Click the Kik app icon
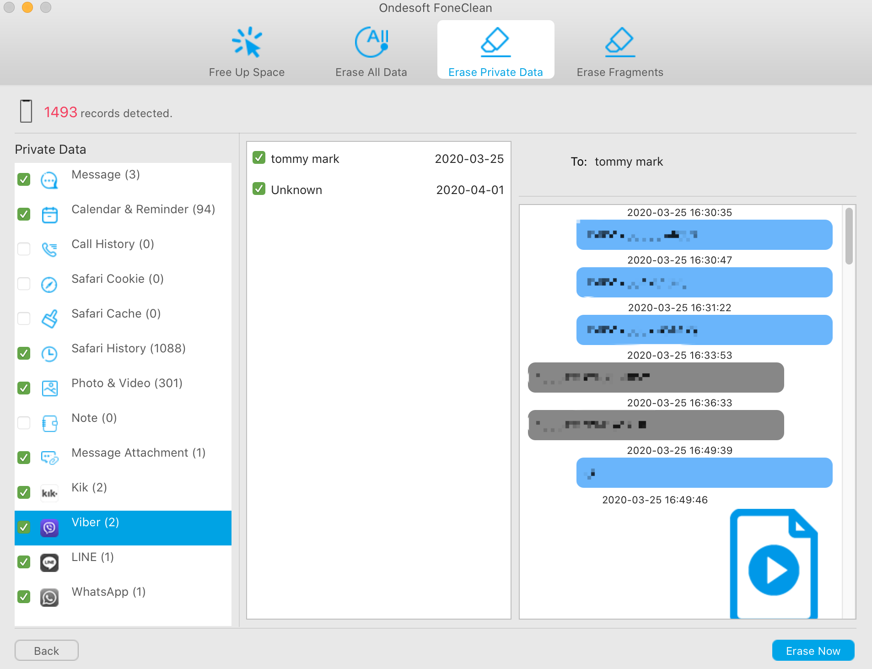 [x=49, y=493]
